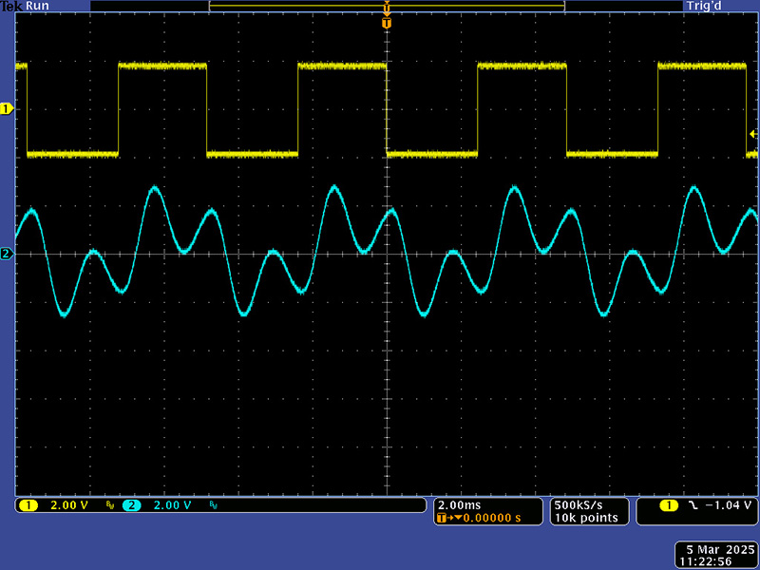Image resolution: width=760 pixels, height=570 pixels.
Task: Select the yellow channel 1 badge in readout
Action: [x=28, y=505]
